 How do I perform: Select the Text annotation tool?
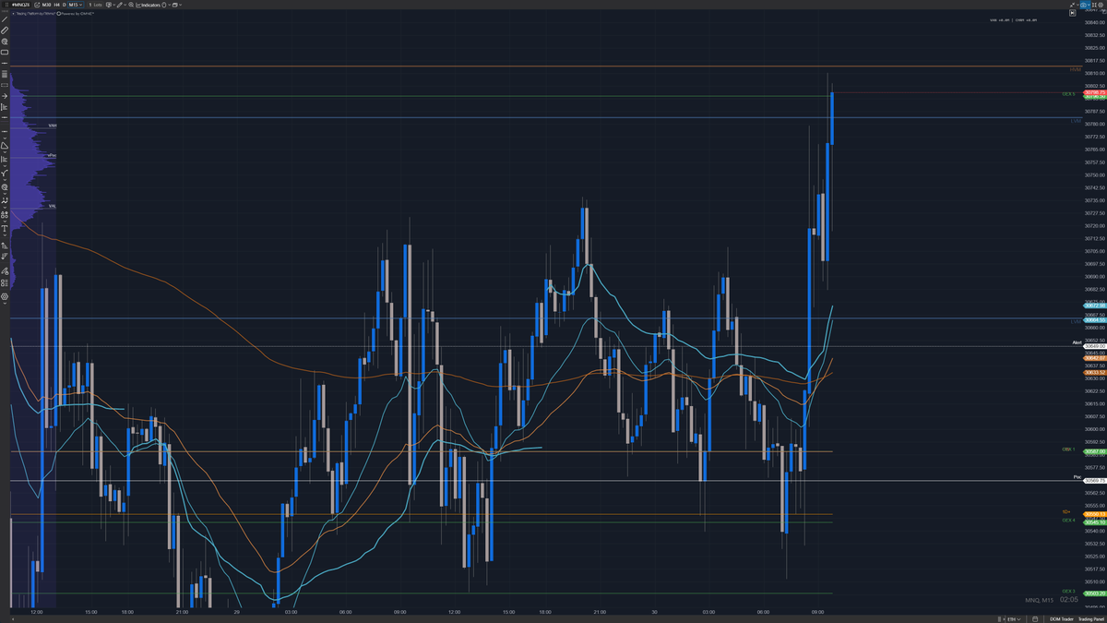pyautogui.click(x=5, y=228)
